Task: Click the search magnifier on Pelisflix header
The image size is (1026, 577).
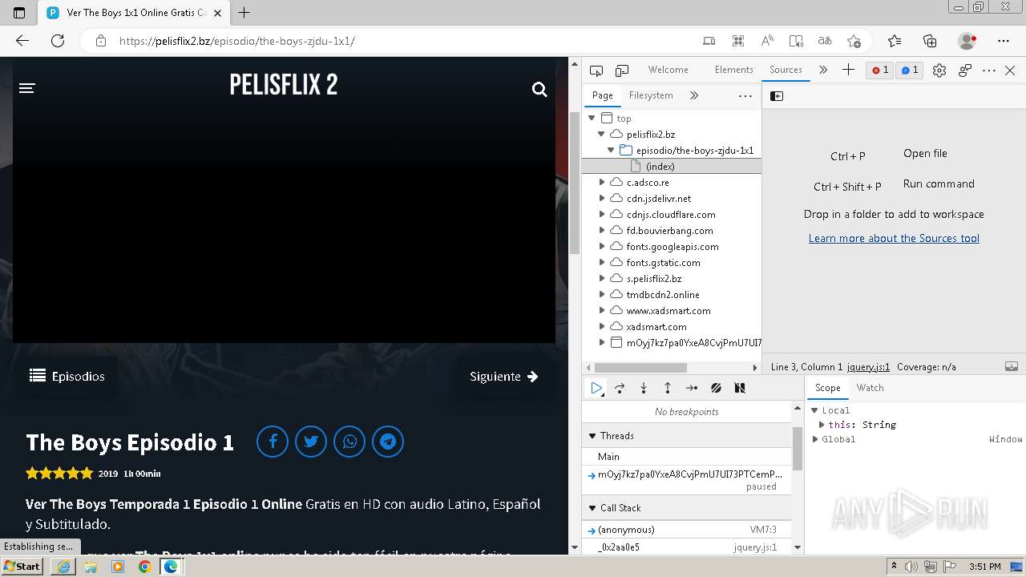Action: click(539, 90)
